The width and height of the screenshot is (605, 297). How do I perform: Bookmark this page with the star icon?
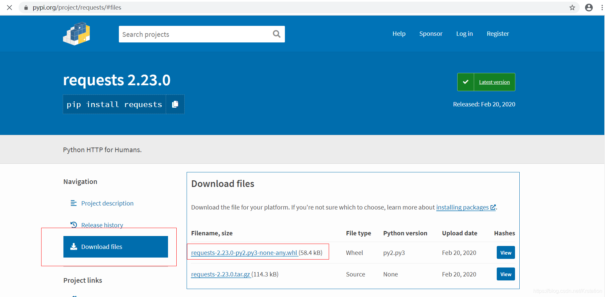point(572,7)
